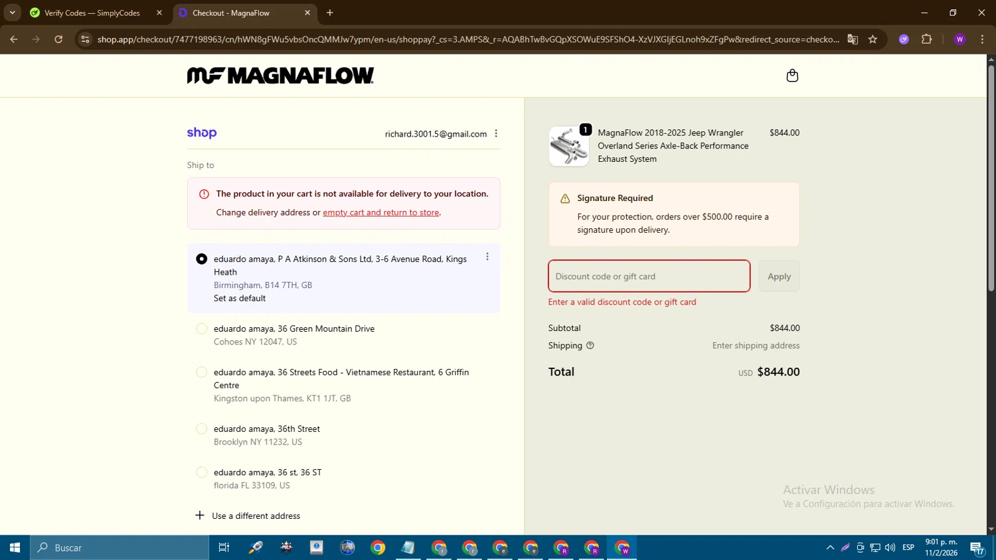Viewport: 996px width, 560px height.
Task: Click the MagnaFlow logo
Action: (x=280, y=76)
